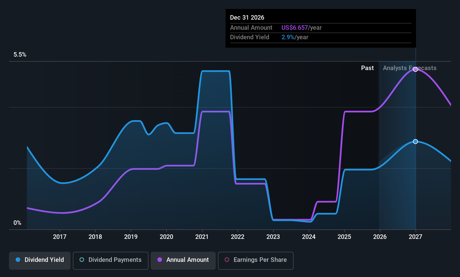Click the 2023 label on the x-axis
This screenshot has width=460, height=277.
click(x=273, y=237)
